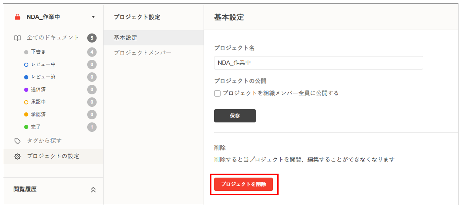Open the NDA_作業中 project dropdown arrow
Image resolution: width=462 pixels, height=208 pixels.
pyautogui.click(x=93, y=17)
